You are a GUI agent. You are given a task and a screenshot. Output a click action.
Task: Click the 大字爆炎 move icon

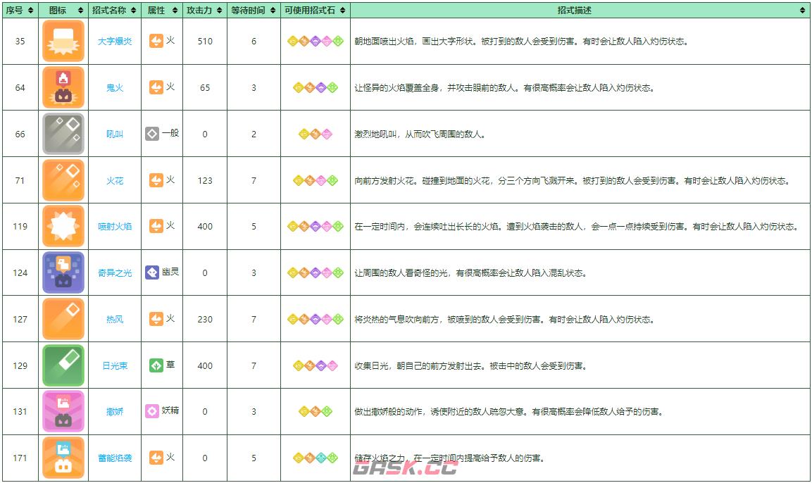click(x=63, y=41)
